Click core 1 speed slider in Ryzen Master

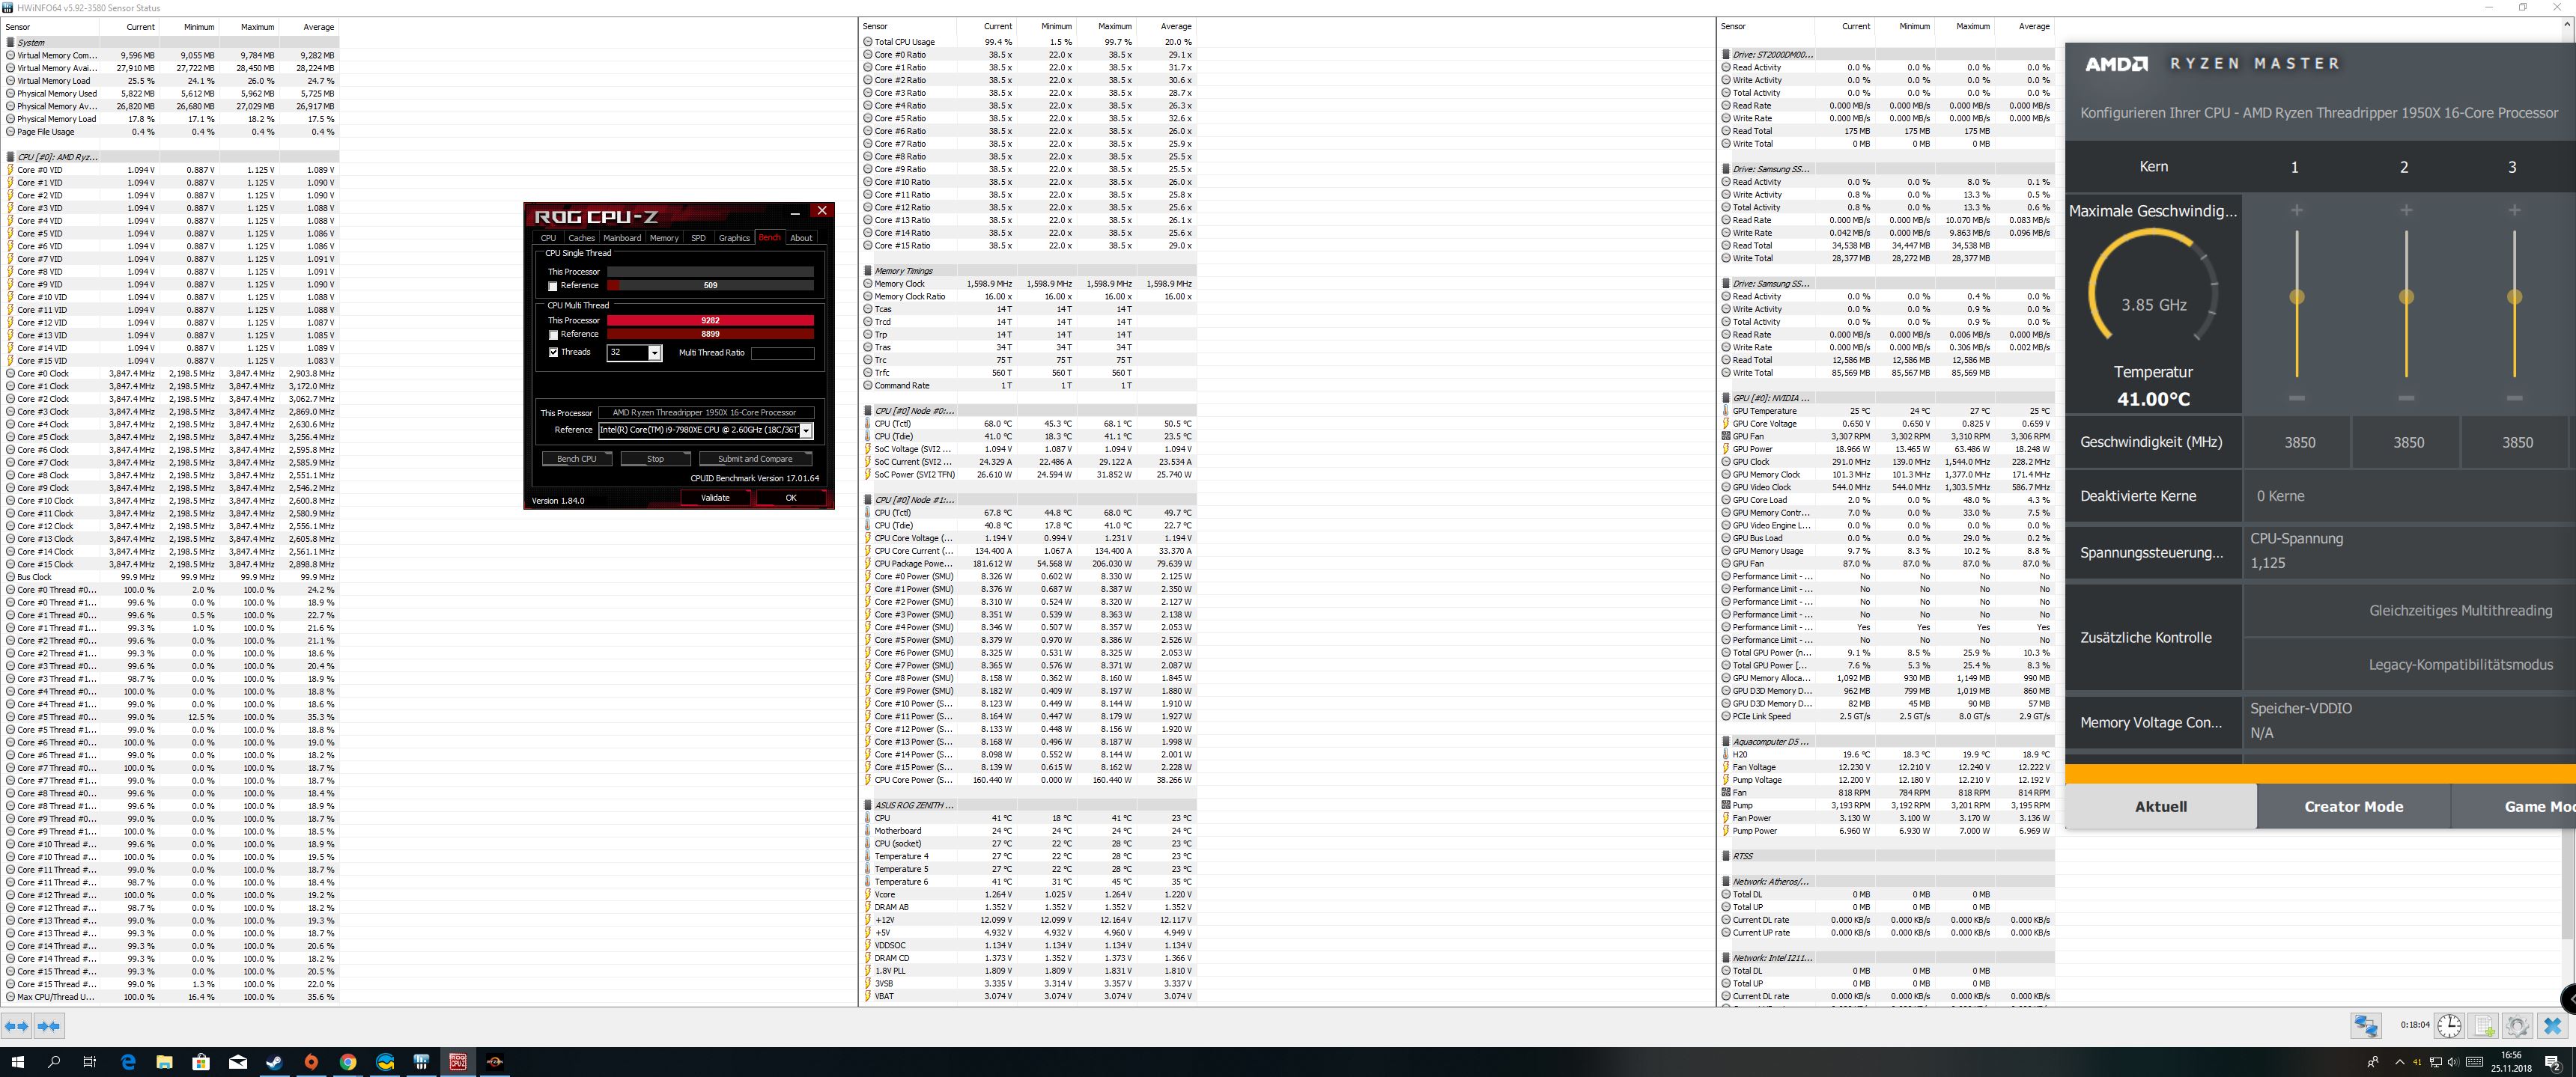point(2297,296)
